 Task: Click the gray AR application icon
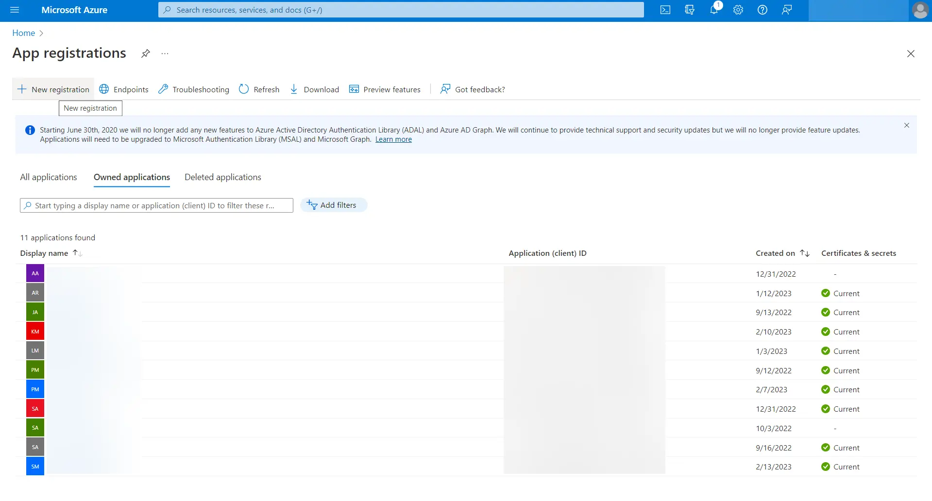click(x=35, y=293)
